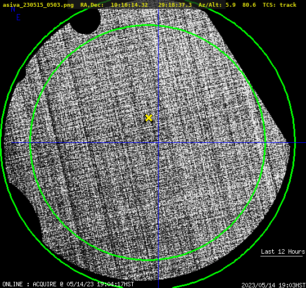306x288 pixels.
Task: Click the yellow X telescope pointing marker
Action: point(148,118)
